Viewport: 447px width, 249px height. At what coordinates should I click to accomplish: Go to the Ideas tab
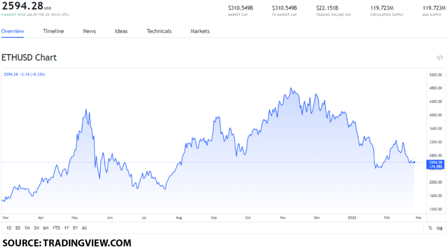point(121,31)
